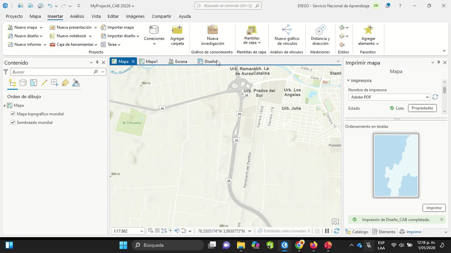Click the Open Project icon in quick access

pyautogui.click(x=30, y=6)
